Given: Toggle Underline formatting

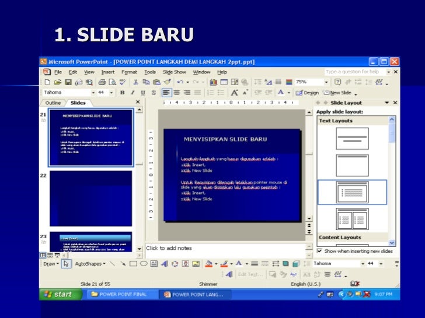Looking at the screenshot, I should pyautogui.click(x=143, y=93).
